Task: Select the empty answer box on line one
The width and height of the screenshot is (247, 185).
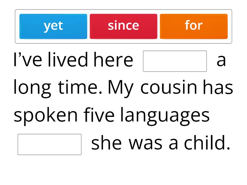Action: [x=175, y=60]
